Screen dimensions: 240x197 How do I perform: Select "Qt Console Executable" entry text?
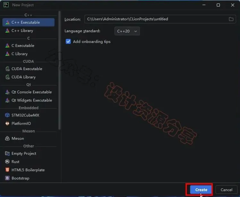[32, 92]
